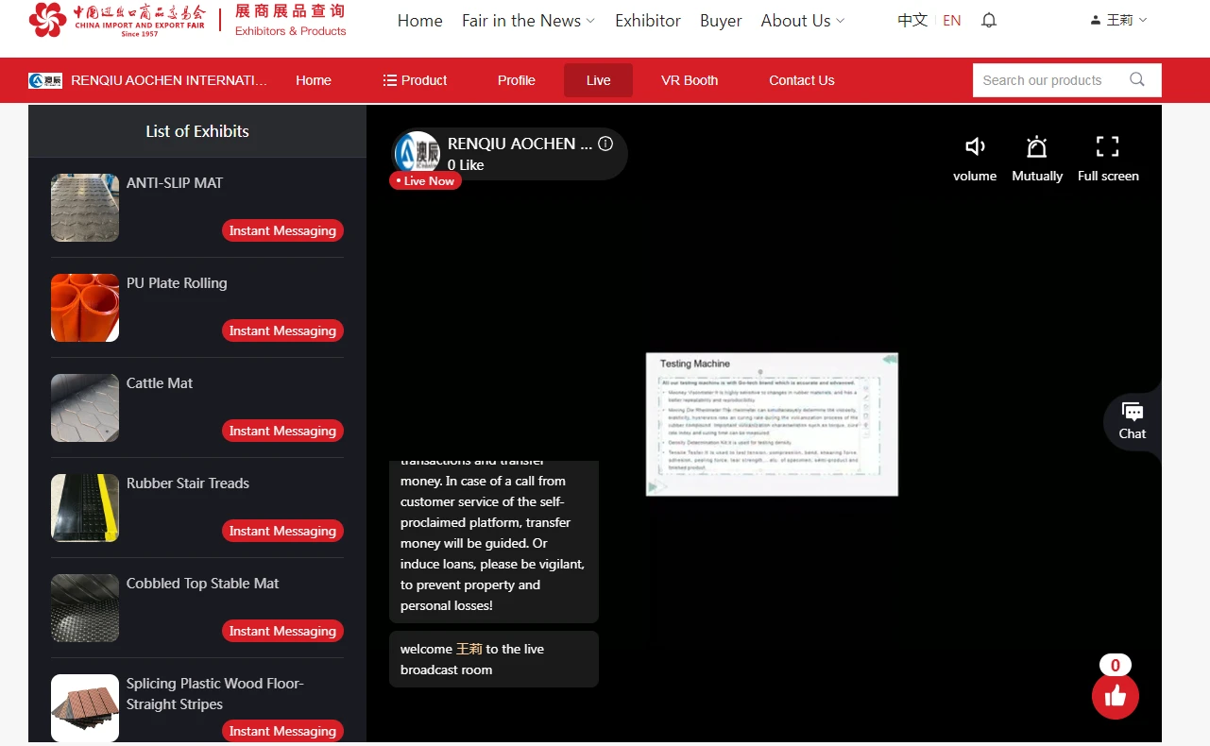1210x746 pixels.
Task: Open the Cobbled Top Stable Mat thumbnail
Action: (85, 608)
